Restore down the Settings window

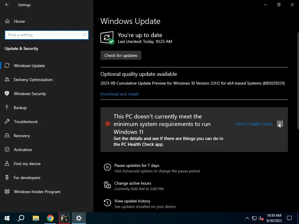tap(279, 5)
